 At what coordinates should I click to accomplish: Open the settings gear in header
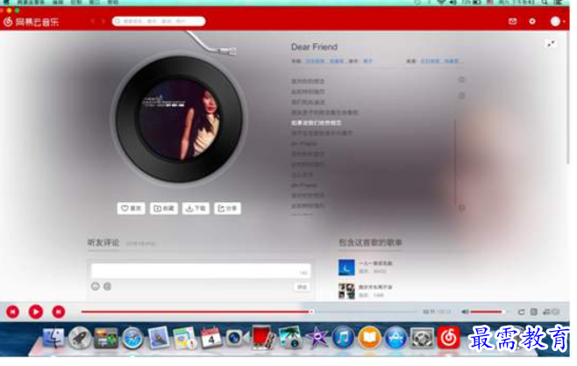tap(532, 21)
